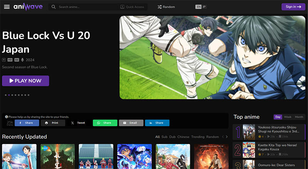Click the search magnifier icon

click(x=54, y=7)
